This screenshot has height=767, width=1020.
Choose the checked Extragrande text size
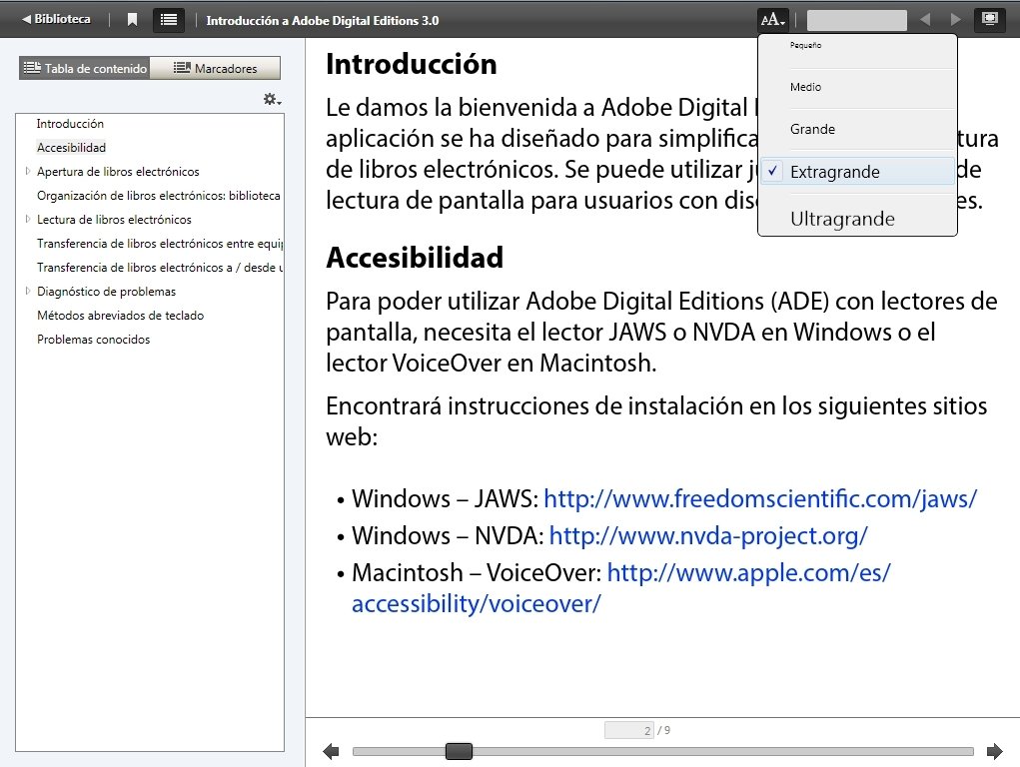click(x=857, y=172)
